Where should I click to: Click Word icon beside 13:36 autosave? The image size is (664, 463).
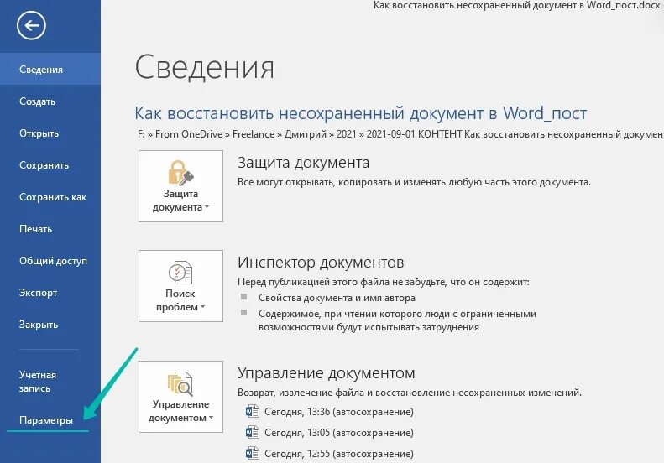tap(253, 411)
